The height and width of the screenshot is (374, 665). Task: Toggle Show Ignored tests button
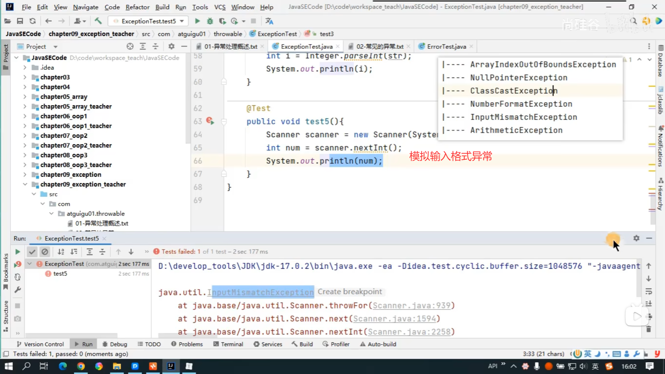point(45,252)
